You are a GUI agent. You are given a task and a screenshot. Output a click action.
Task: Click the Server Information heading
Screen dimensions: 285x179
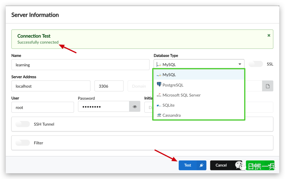coord(35,15)
